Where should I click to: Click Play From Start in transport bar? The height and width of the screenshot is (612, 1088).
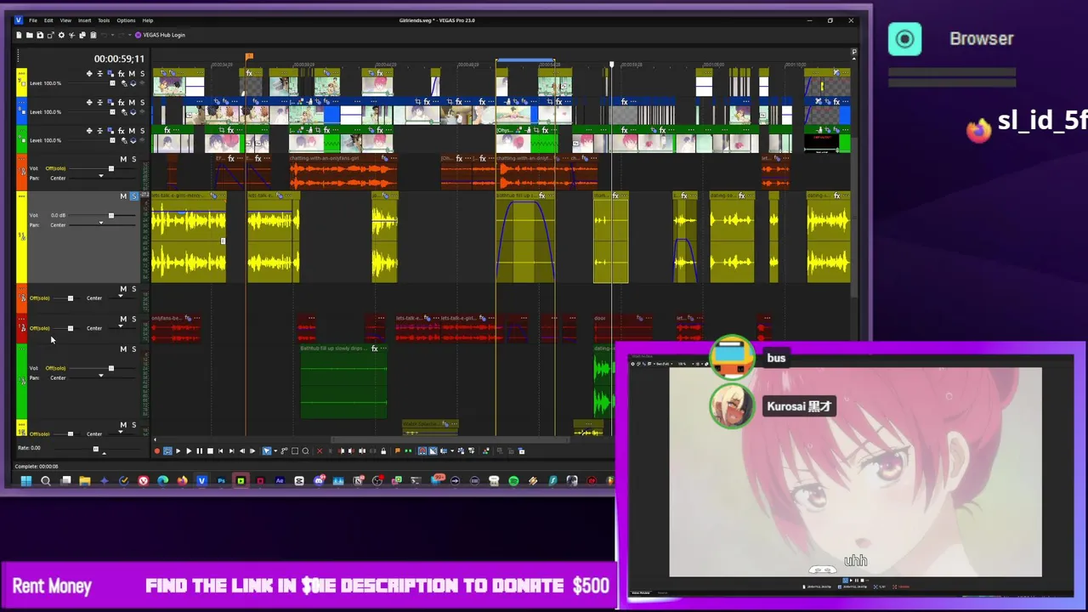[x=178, y=451]
